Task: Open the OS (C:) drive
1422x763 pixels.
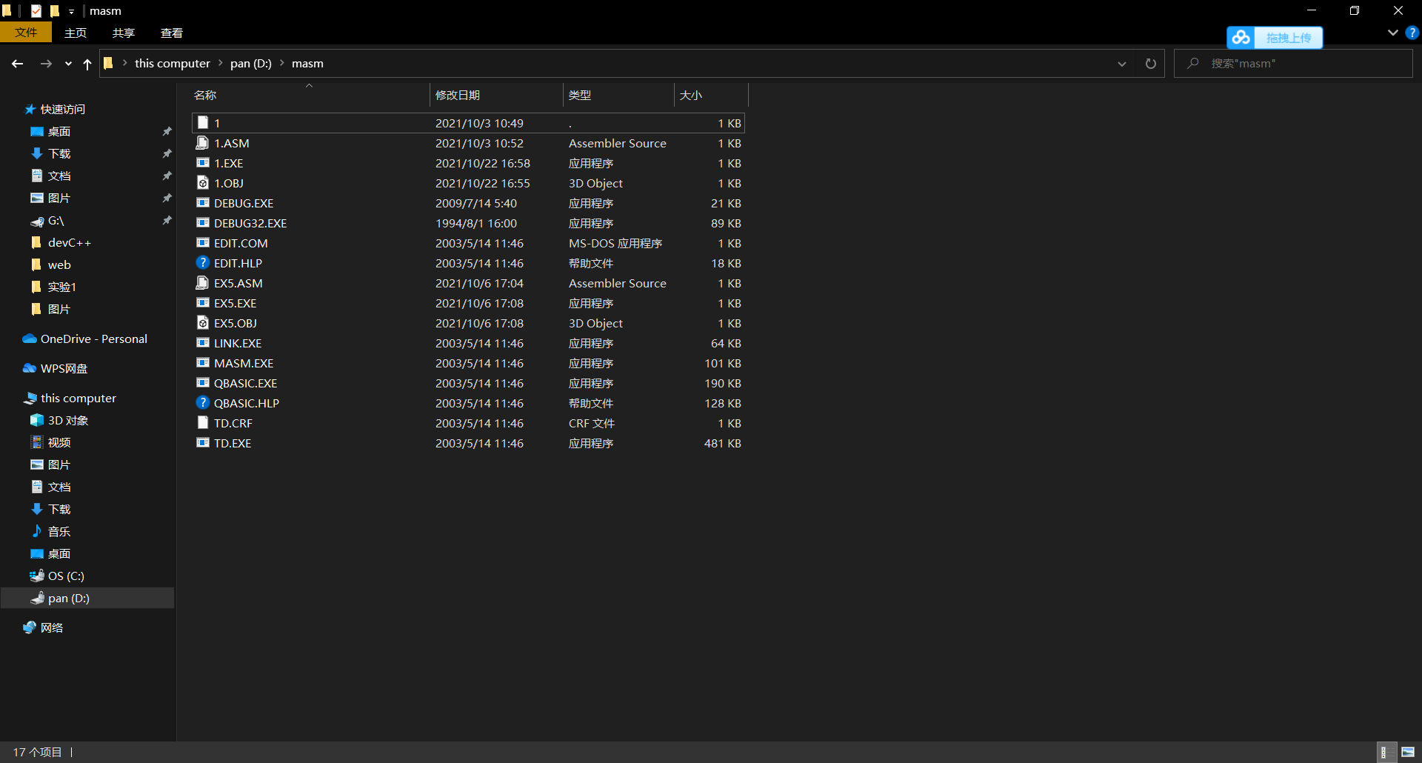Action: click(x=66, y=576)
